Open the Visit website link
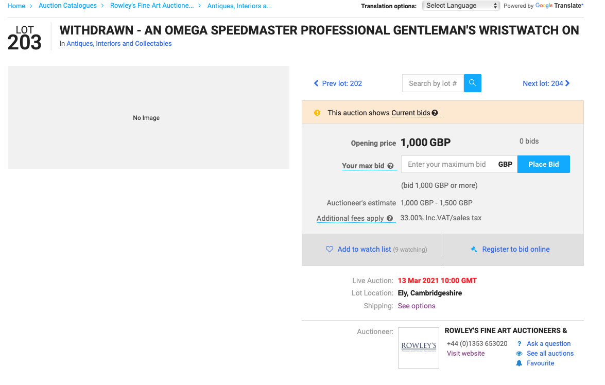605x385 pixels. click(465, 354)
